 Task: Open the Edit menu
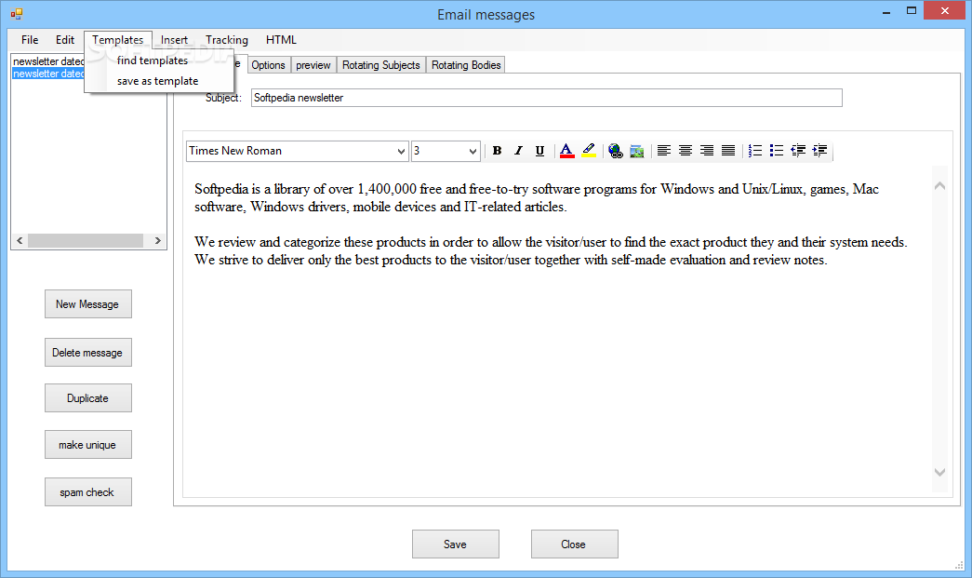click(65, 40)
